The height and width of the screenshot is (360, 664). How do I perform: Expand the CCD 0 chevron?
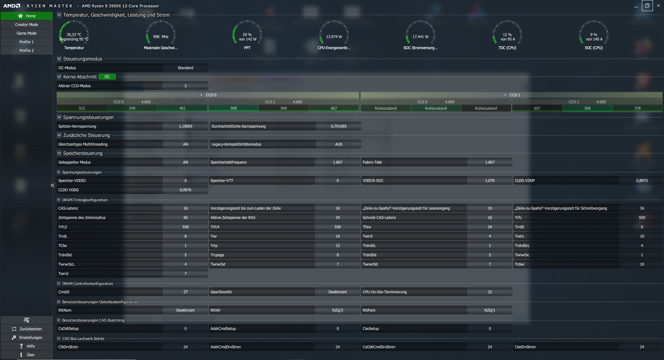(x=201, y=95)
